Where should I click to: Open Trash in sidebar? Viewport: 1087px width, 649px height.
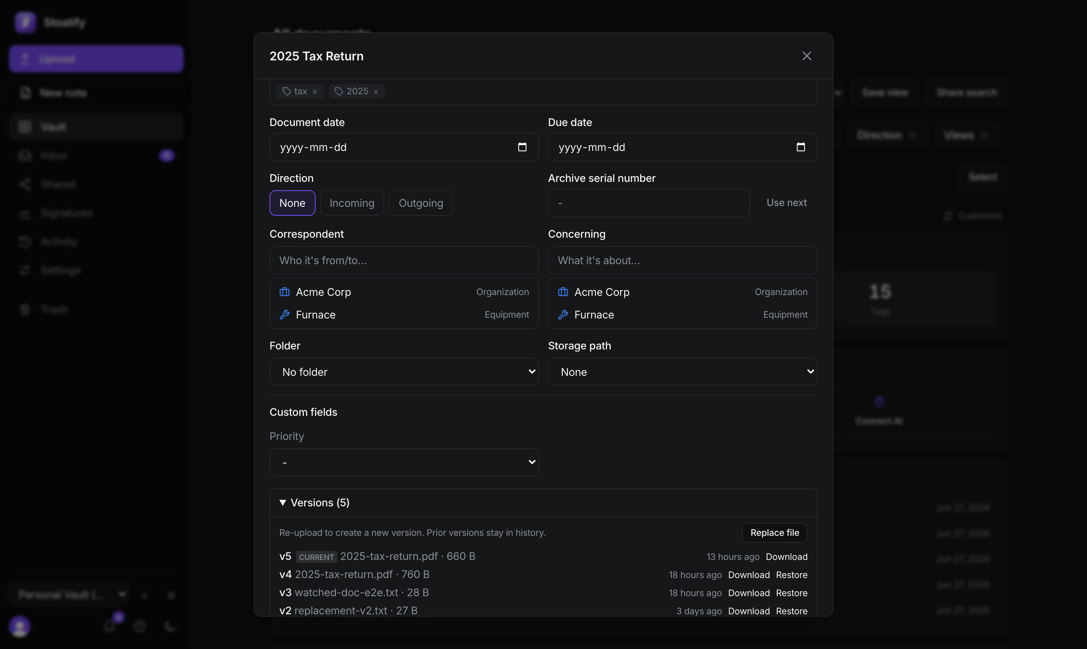(x=96, y=310)
